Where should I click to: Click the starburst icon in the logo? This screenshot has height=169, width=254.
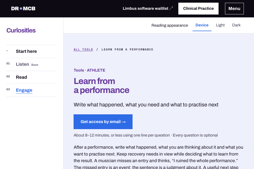21,8
